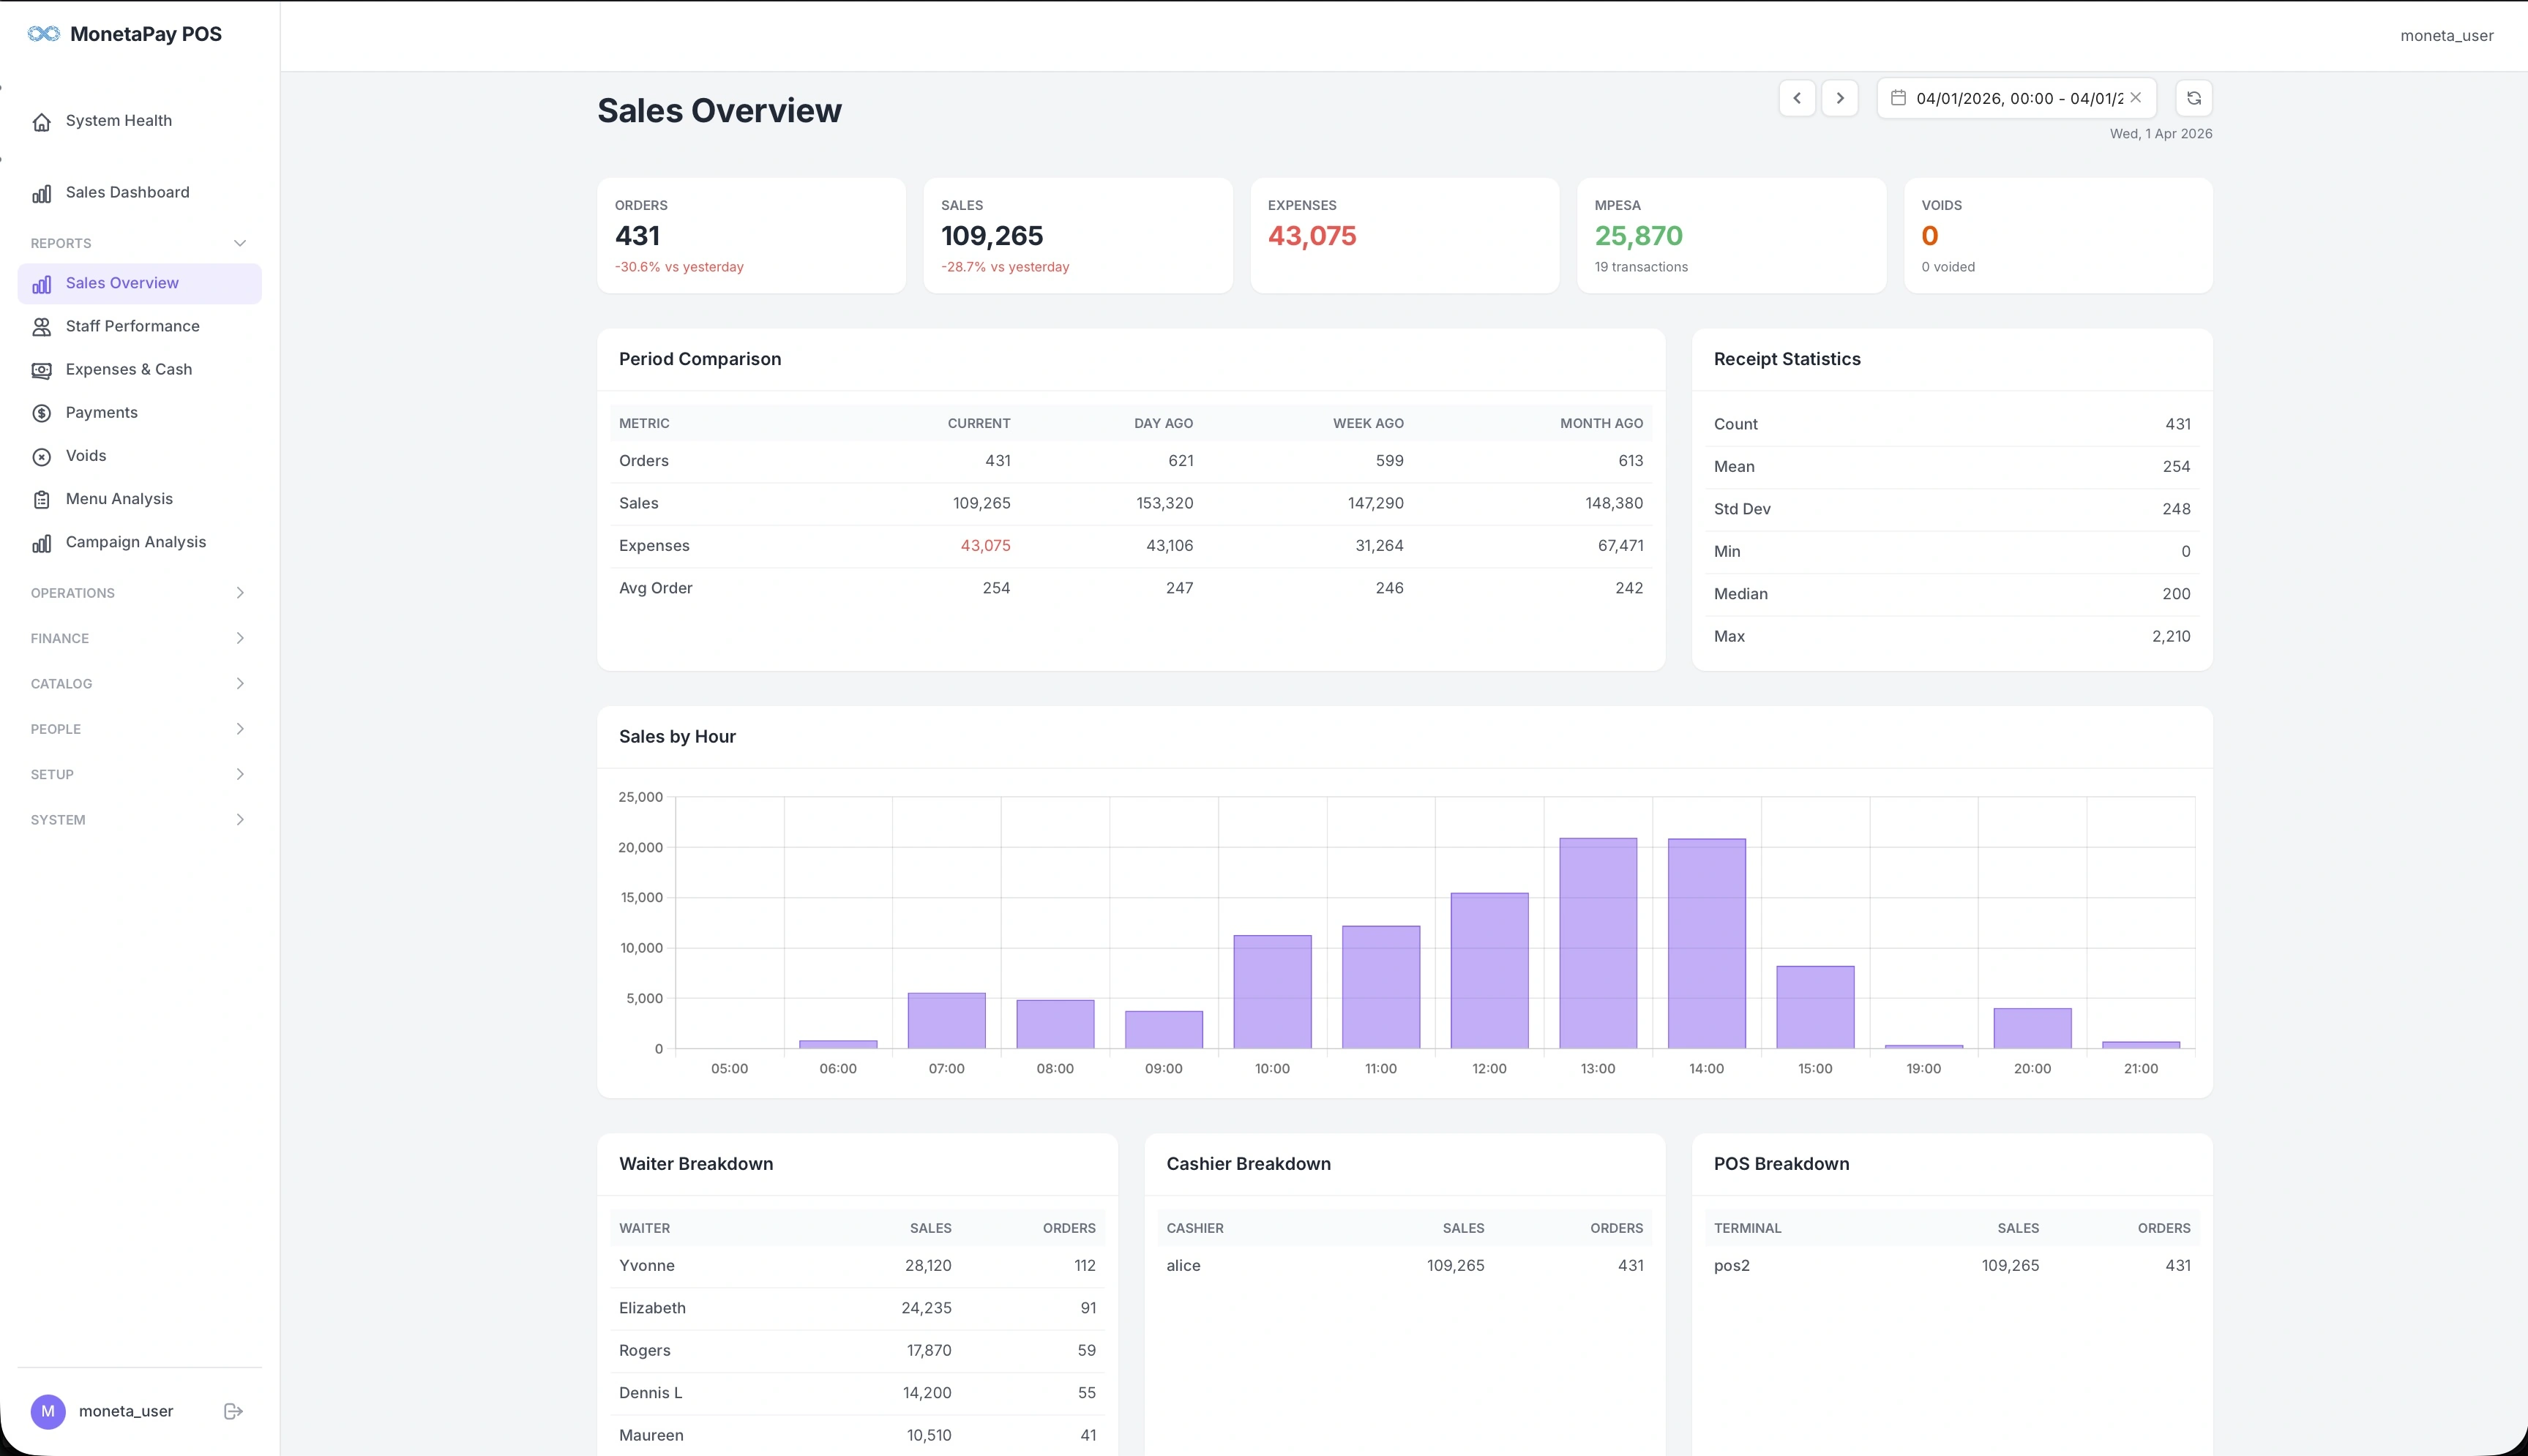Open the Voids report
The image size is (2528, 1456).
(139, 456)
